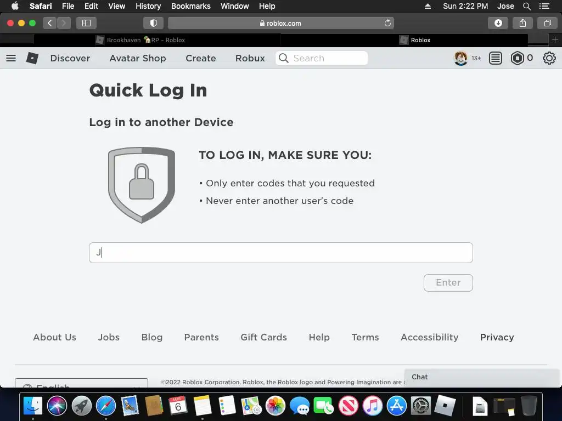Open the Bookmarks menu
This screenshot has width=562, height=421.
pos(190,6)
